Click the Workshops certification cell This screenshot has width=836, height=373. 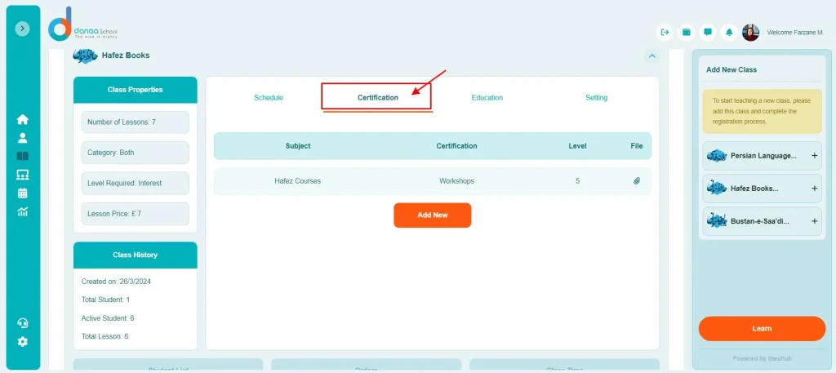456,181
